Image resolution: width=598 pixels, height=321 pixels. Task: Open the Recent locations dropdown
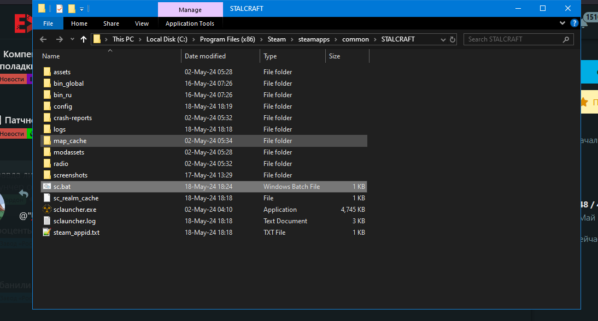coord(72,39)
